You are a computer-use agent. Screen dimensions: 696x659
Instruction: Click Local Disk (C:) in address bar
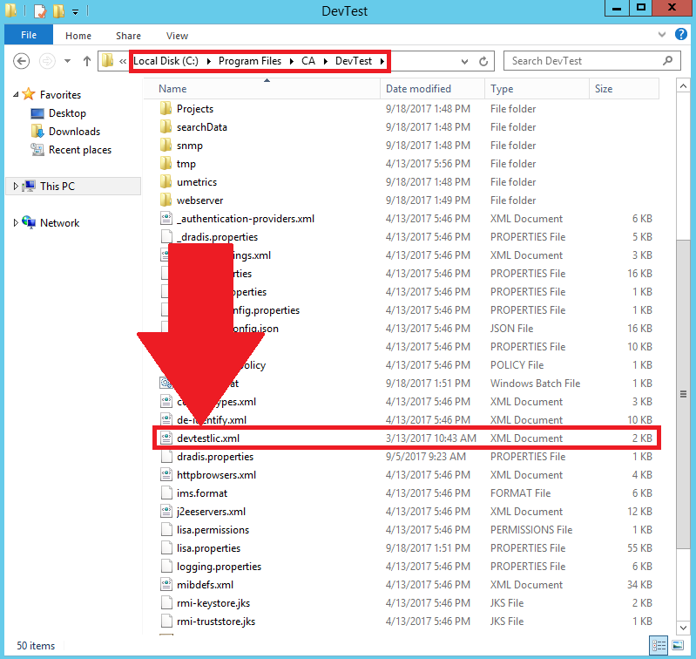click(x=166, y=61)
